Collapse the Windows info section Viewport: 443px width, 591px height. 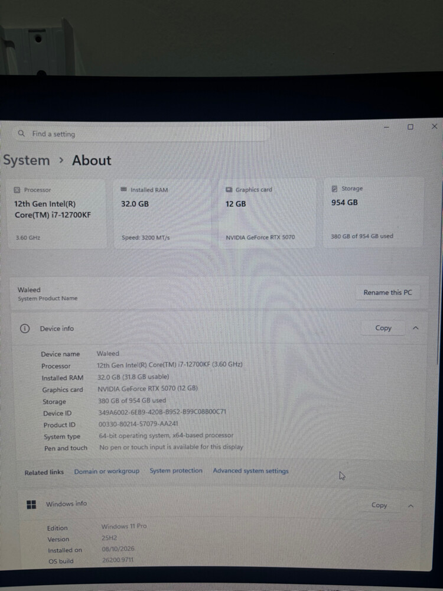(411, 506)
